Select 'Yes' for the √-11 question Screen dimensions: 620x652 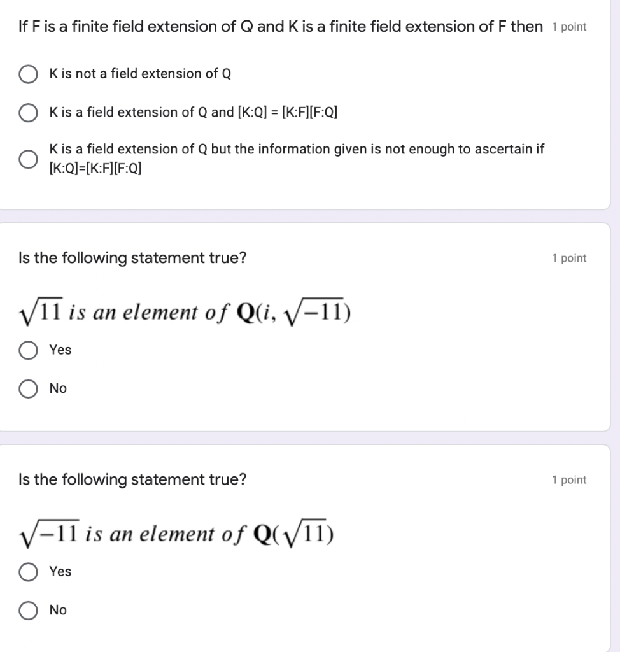tap(28, 572)
